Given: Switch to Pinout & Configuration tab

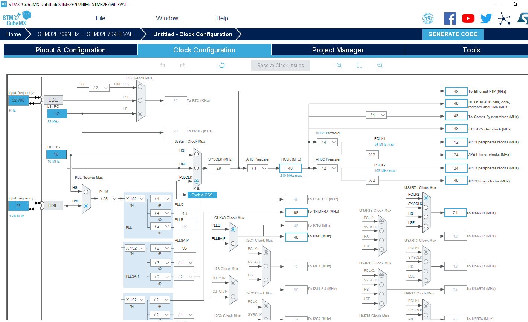Looking at the screenshot, I should click(70, 50).
